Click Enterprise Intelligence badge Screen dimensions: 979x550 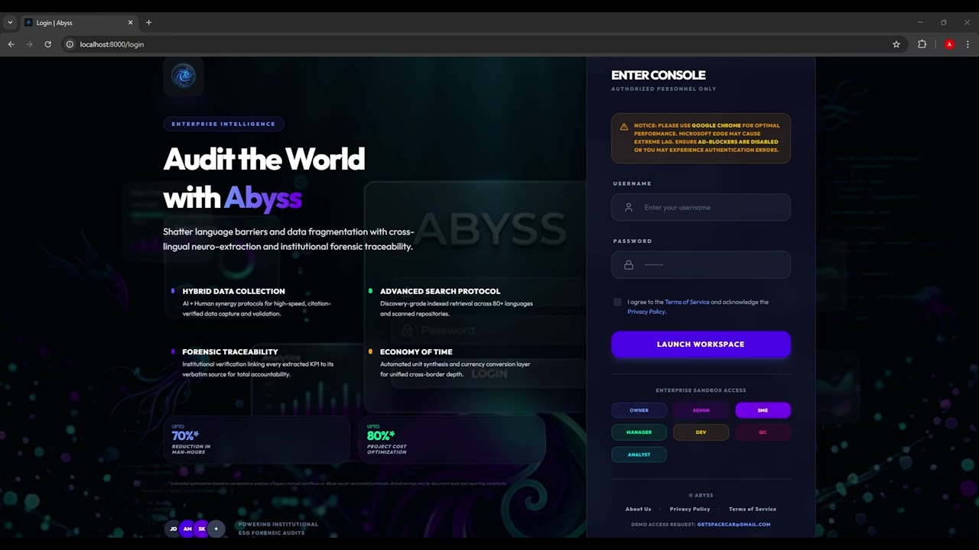pyautogui.click(x=223, y=124)
